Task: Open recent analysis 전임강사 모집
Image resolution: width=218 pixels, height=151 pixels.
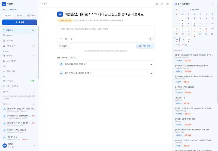Action: (x=19, y=138)
